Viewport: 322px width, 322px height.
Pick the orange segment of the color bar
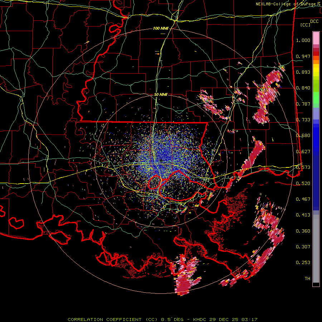coord(316,60)
